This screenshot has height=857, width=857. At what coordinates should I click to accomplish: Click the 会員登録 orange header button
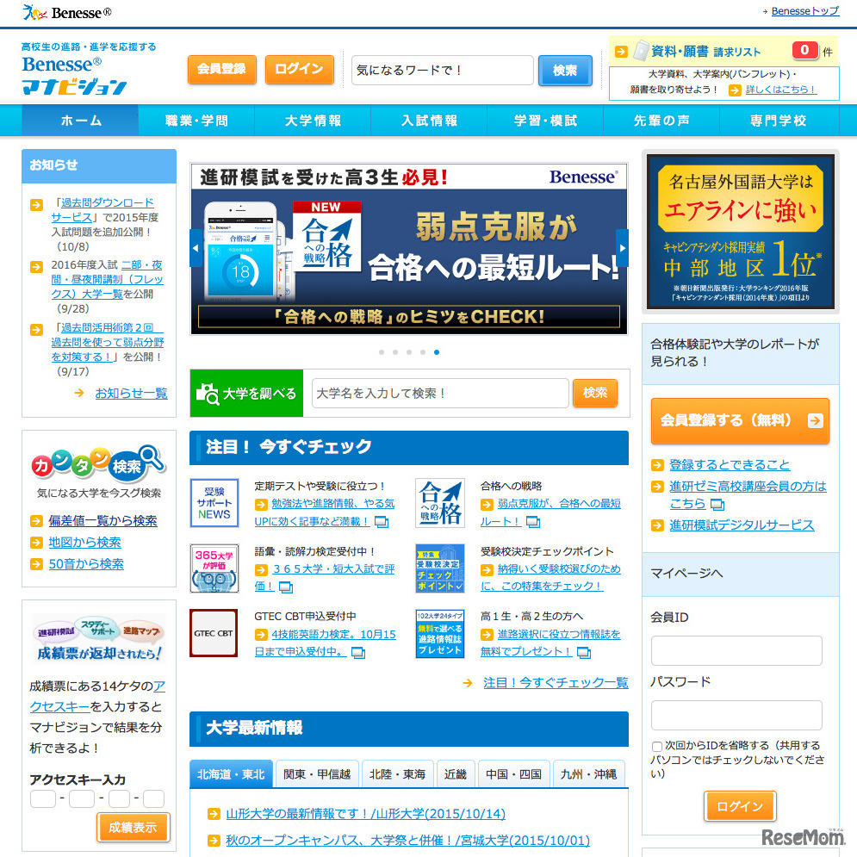pos(221,70)
